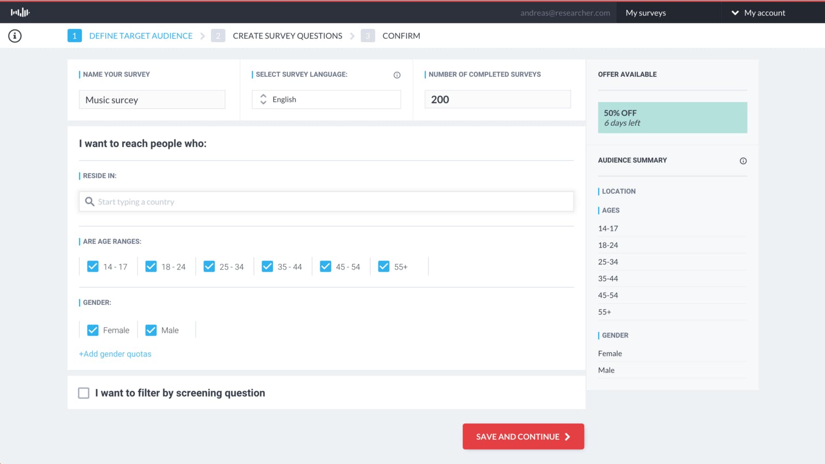The height and width of the screenshot is (464, 825).
Task: Click the step 1 number badge
Action: click(74, 36)
